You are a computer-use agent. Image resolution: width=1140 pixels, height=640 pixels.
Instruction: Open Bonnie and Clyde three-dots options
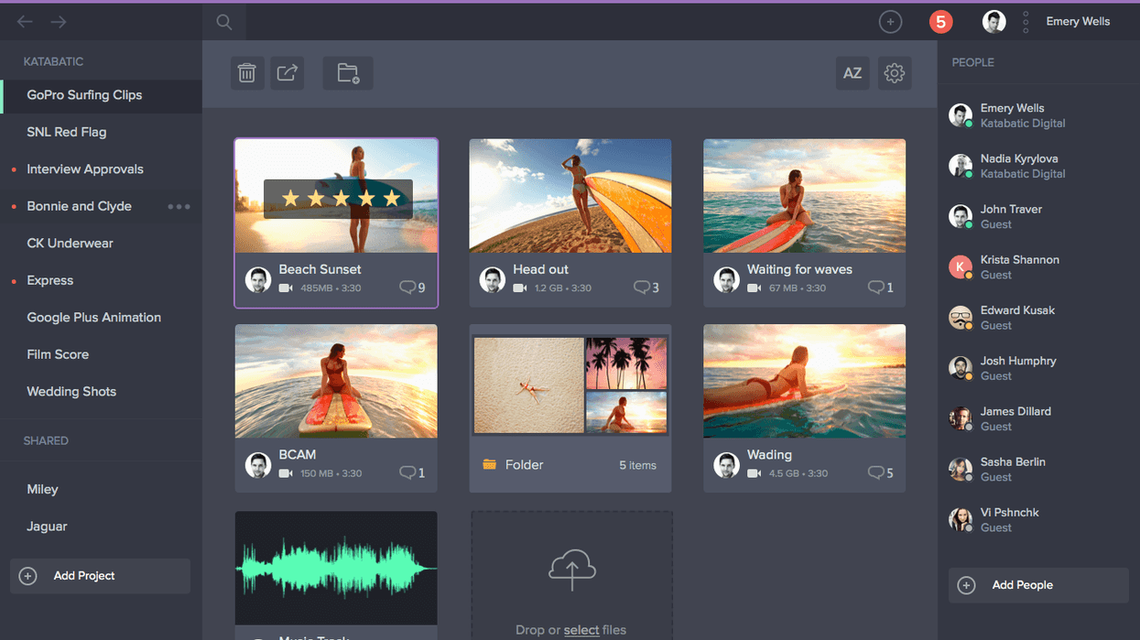pyautogui.click(x=179, y=207)
